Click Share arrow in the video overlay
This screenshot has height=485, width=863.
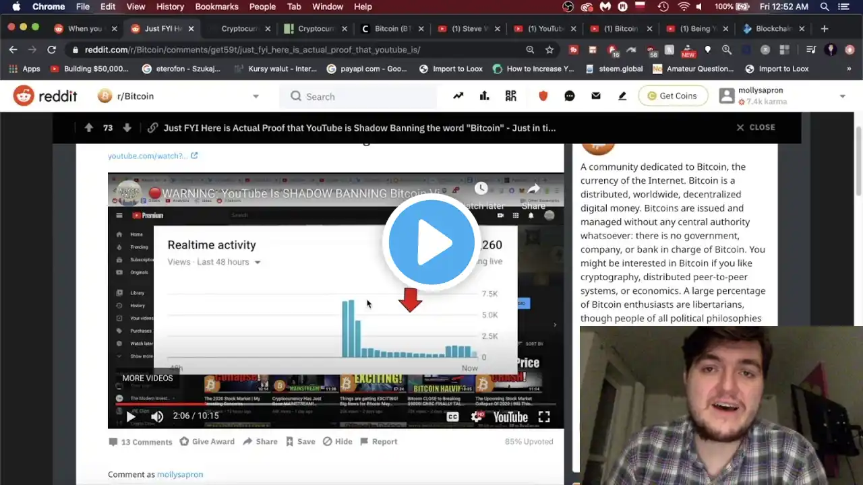click(533, 189)
